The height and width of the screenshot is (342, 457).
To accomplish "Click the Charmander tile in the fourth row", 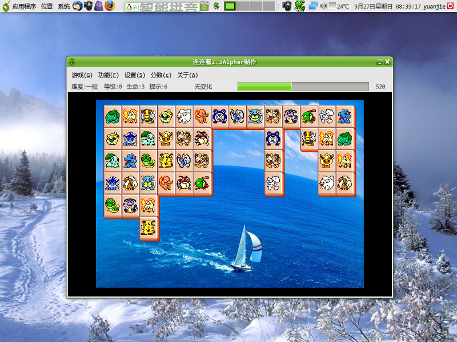I will 166,183.
